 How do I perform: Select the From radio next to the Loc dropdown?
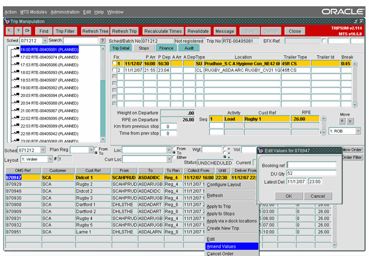pos(174,148)
